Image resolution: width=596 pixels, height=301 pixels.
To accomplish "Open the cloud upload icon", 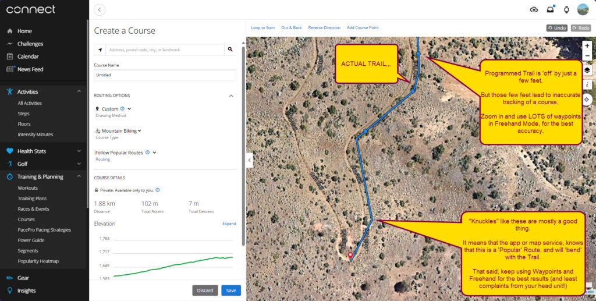I will click(x=534, y=10).
